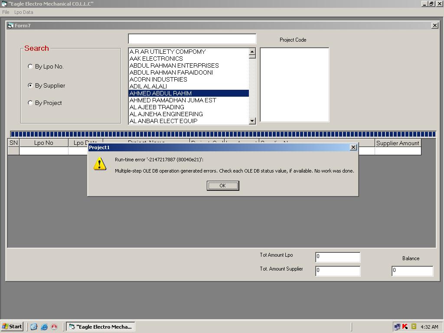Click the yellow system tray icon
Viewport: 444px width, 333px height.
414,326
